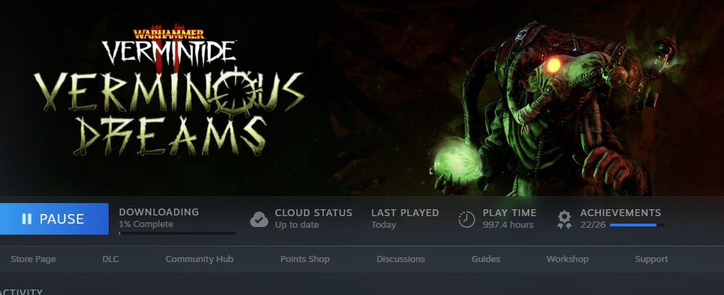
Task: Open the Store Page tab
Action: 33,259
